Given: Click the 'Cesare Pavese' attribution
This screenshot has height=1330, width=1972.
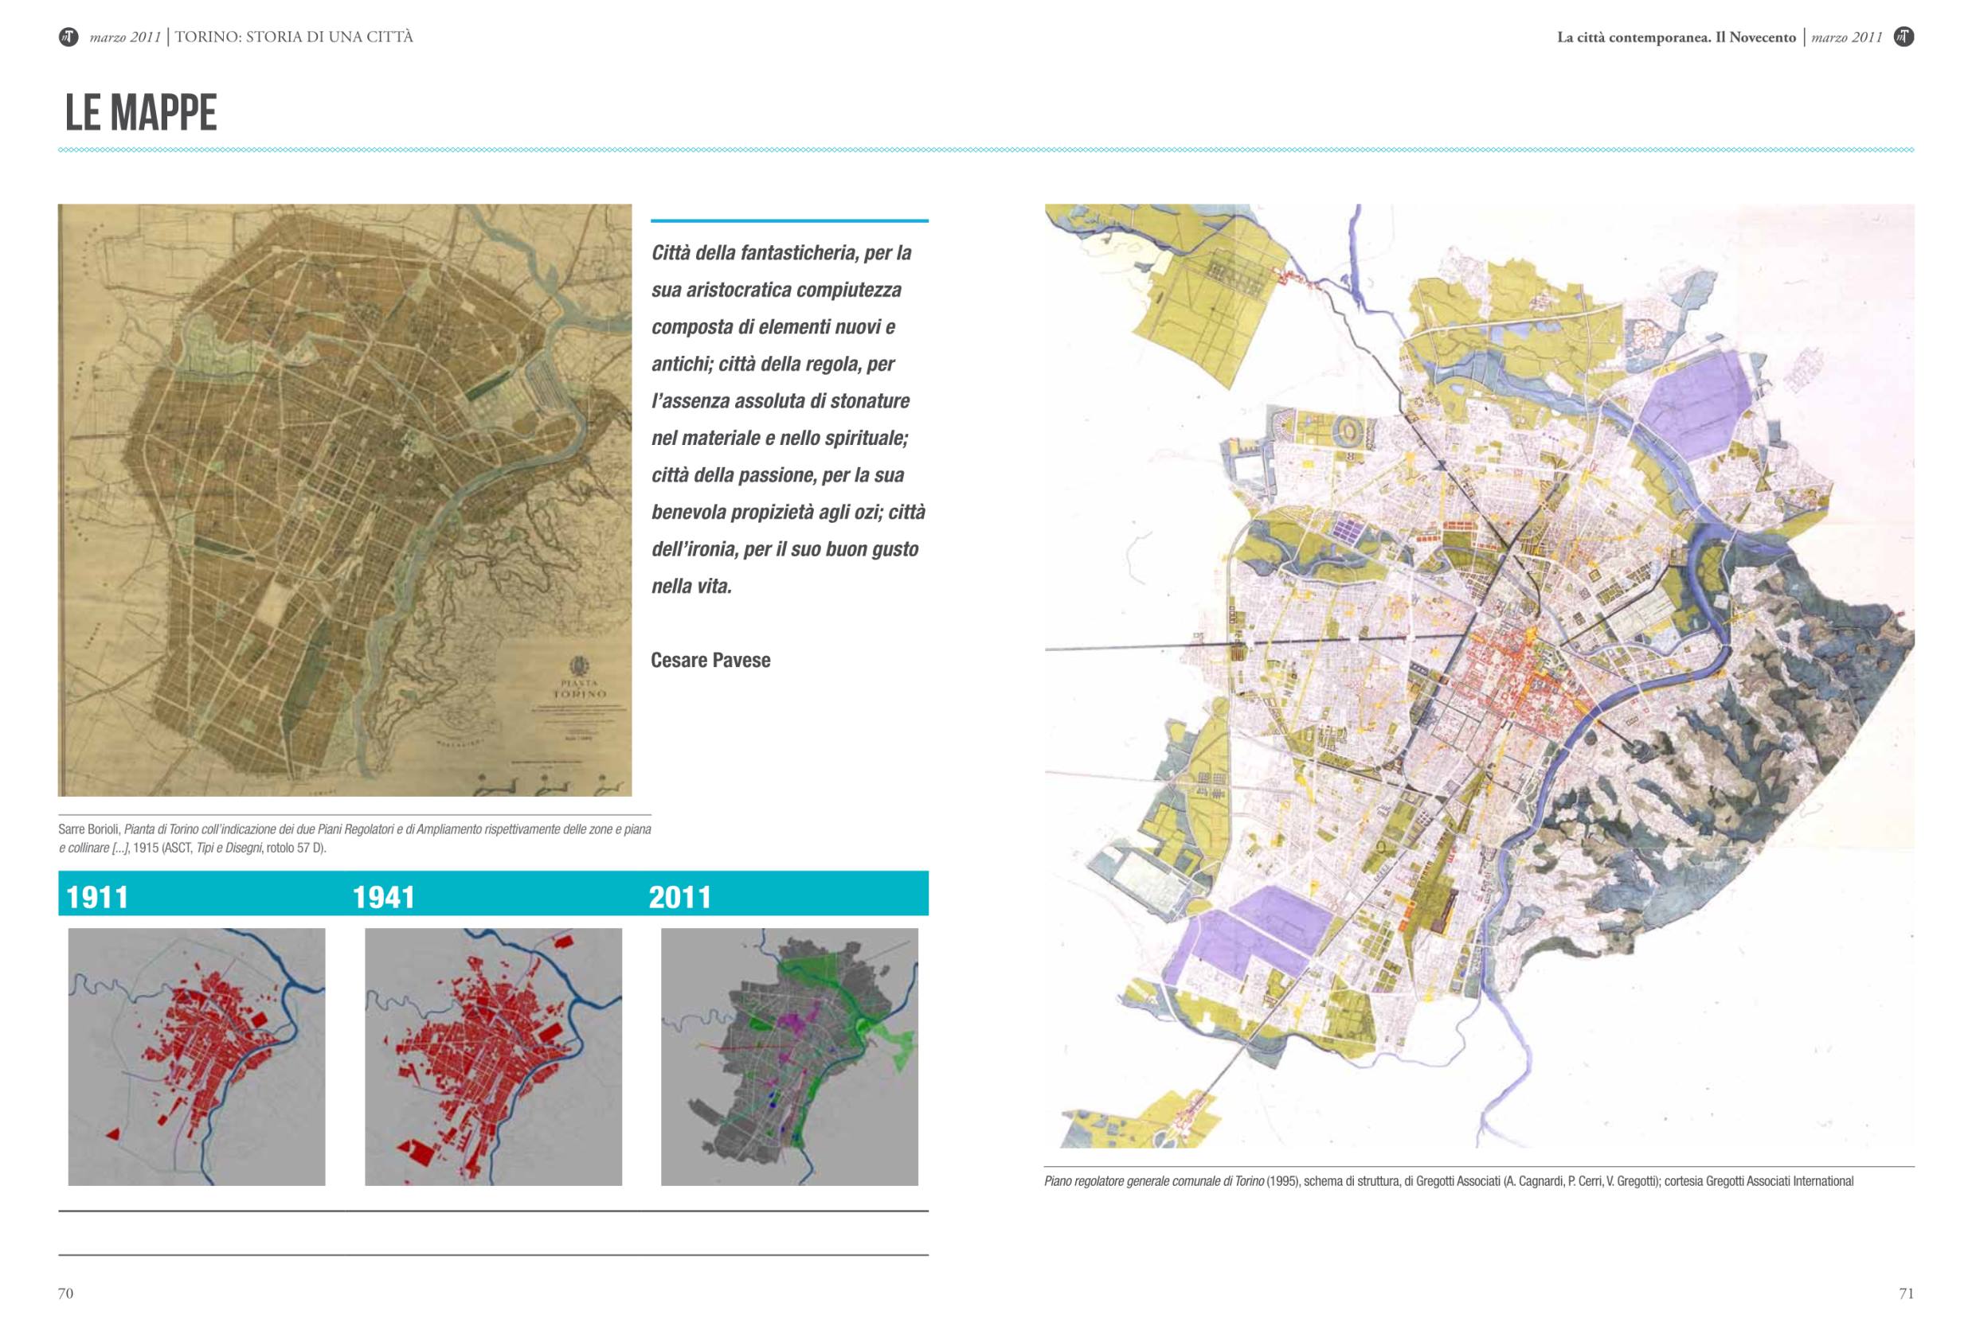Looking at the screenshot, I should pos(710,660).
